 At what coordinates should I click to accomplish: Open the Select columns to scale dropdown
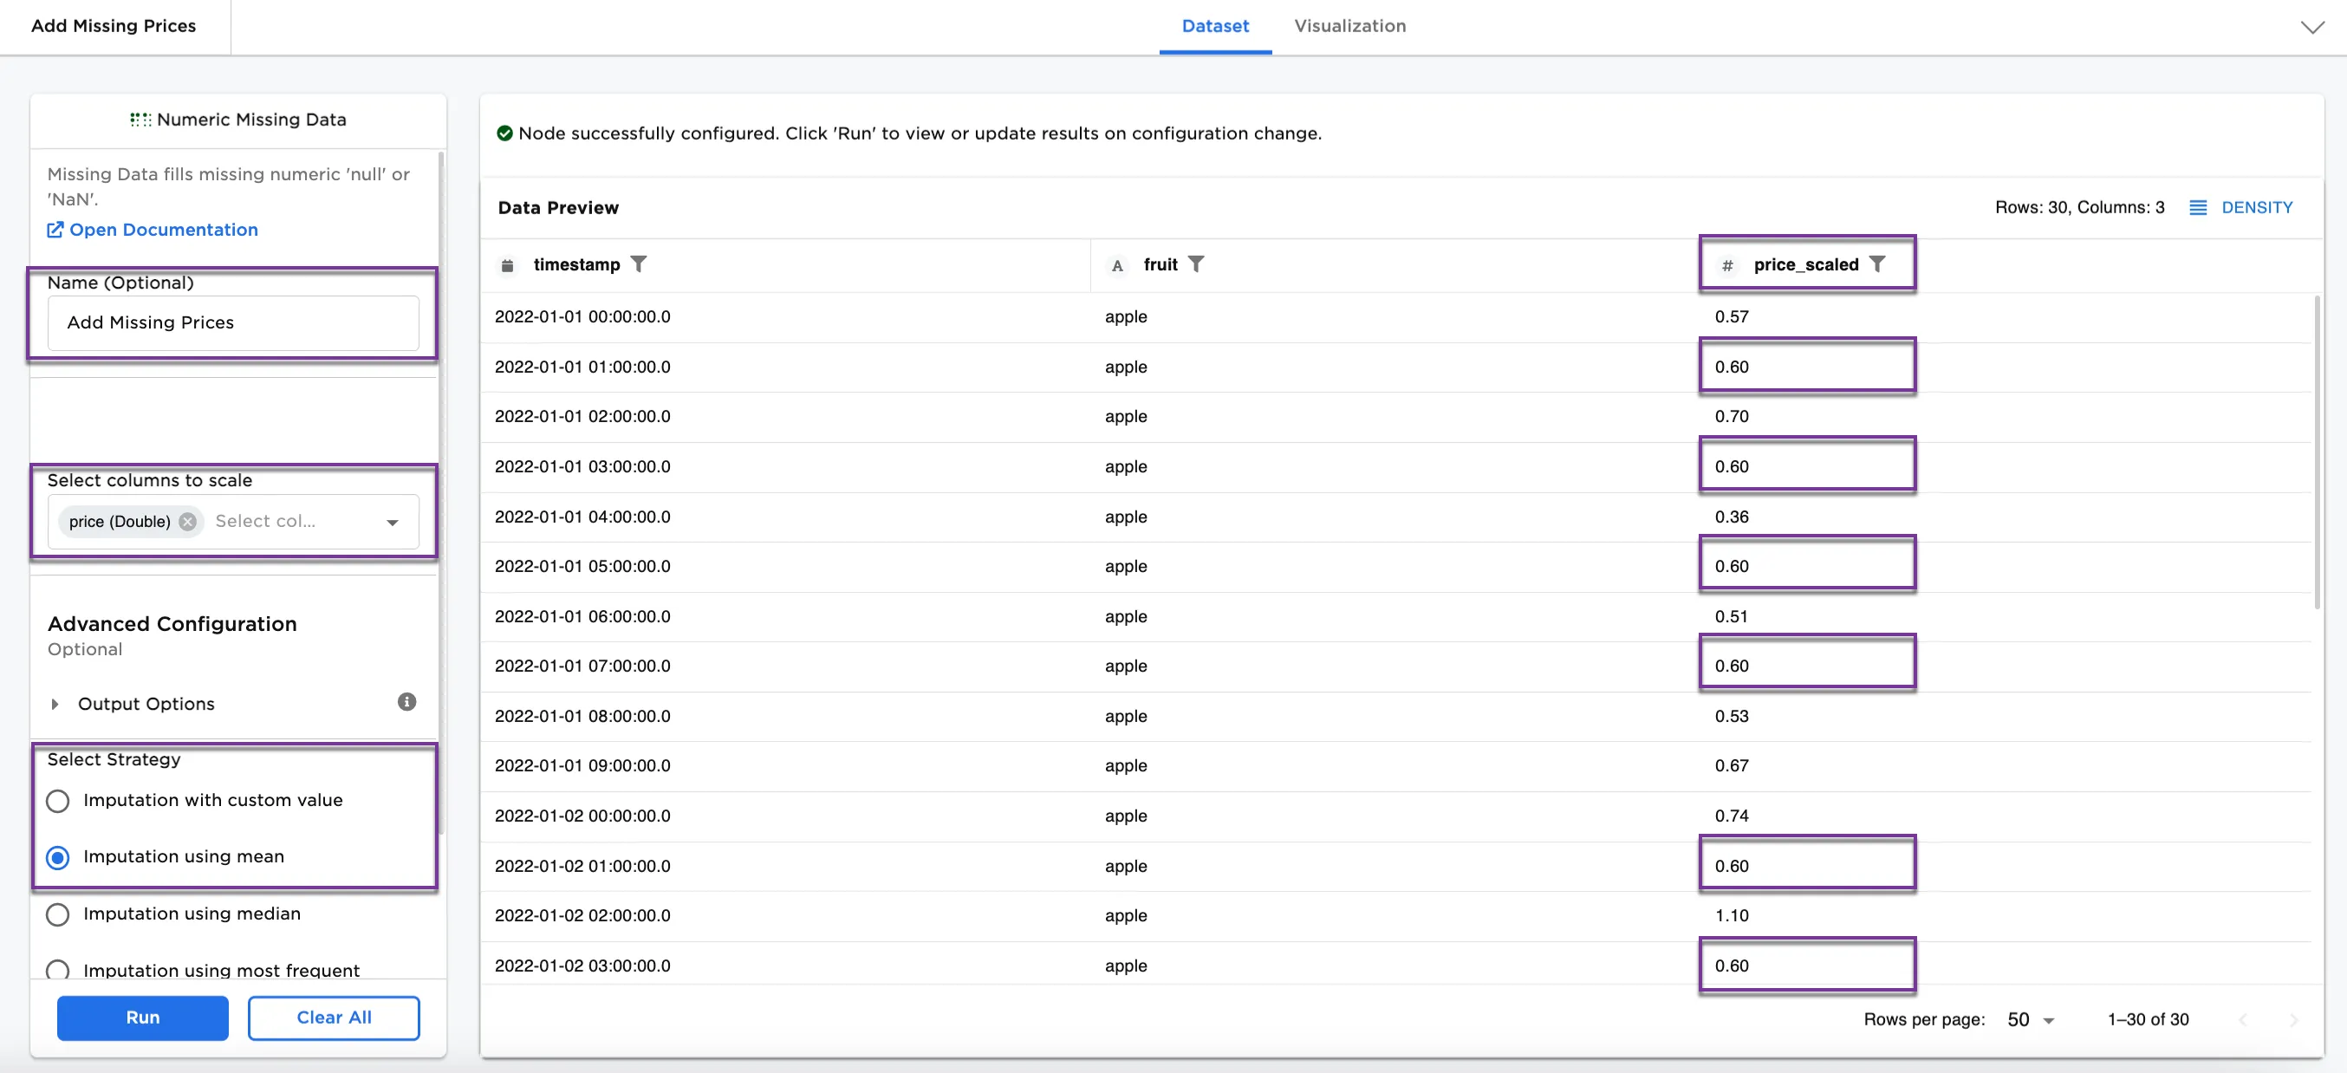[x=392, y=522]
